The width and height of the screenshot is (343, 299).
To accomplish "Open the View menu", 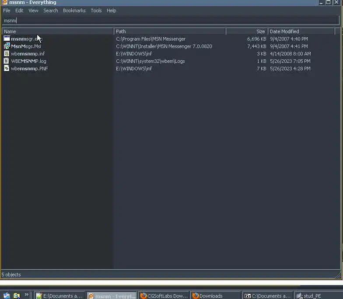I will pyautogui.click(x=33, y=10).
